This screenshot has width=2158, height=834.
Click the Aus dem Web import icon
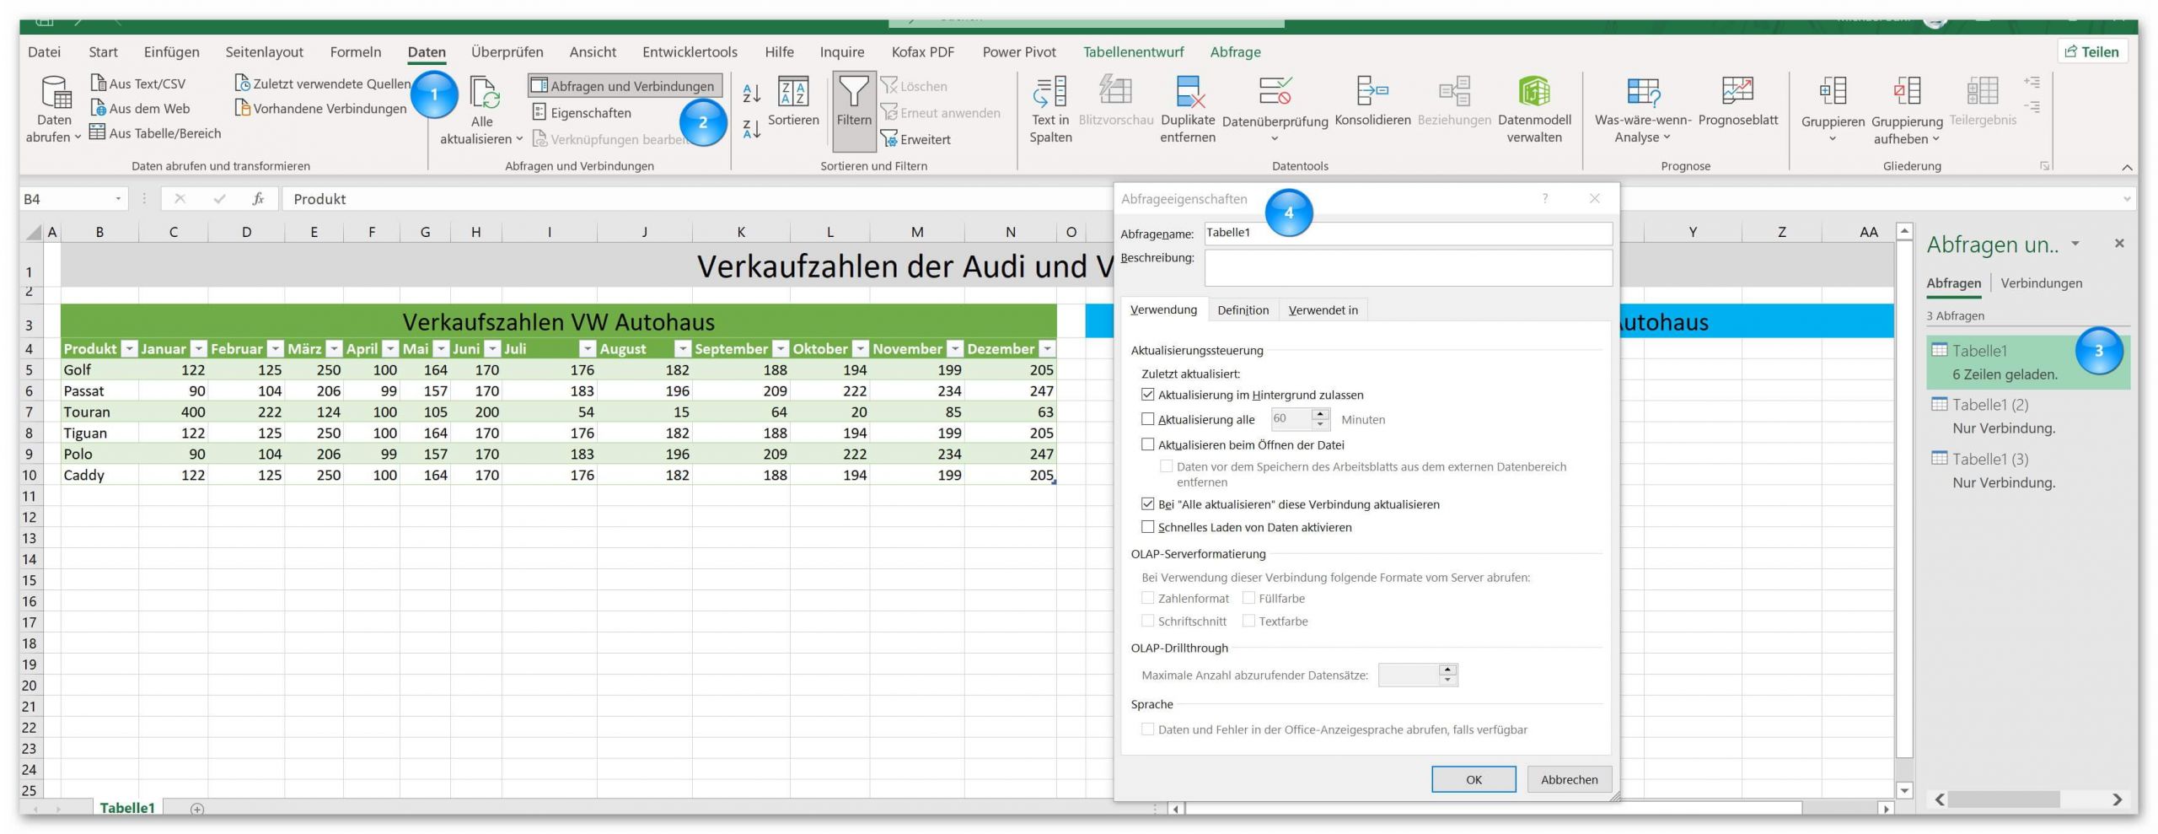point(98,108)
